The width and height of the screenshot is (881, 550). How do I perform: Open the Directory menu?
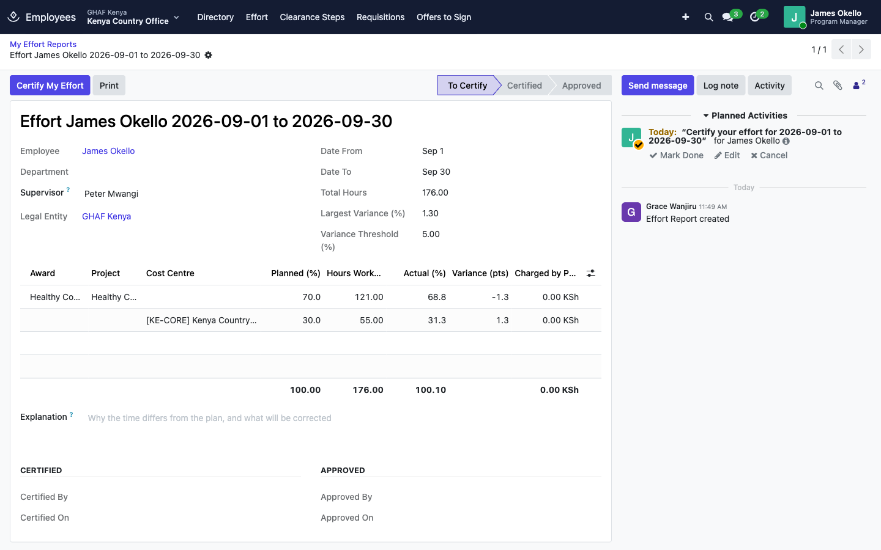[x=215, y=17]
